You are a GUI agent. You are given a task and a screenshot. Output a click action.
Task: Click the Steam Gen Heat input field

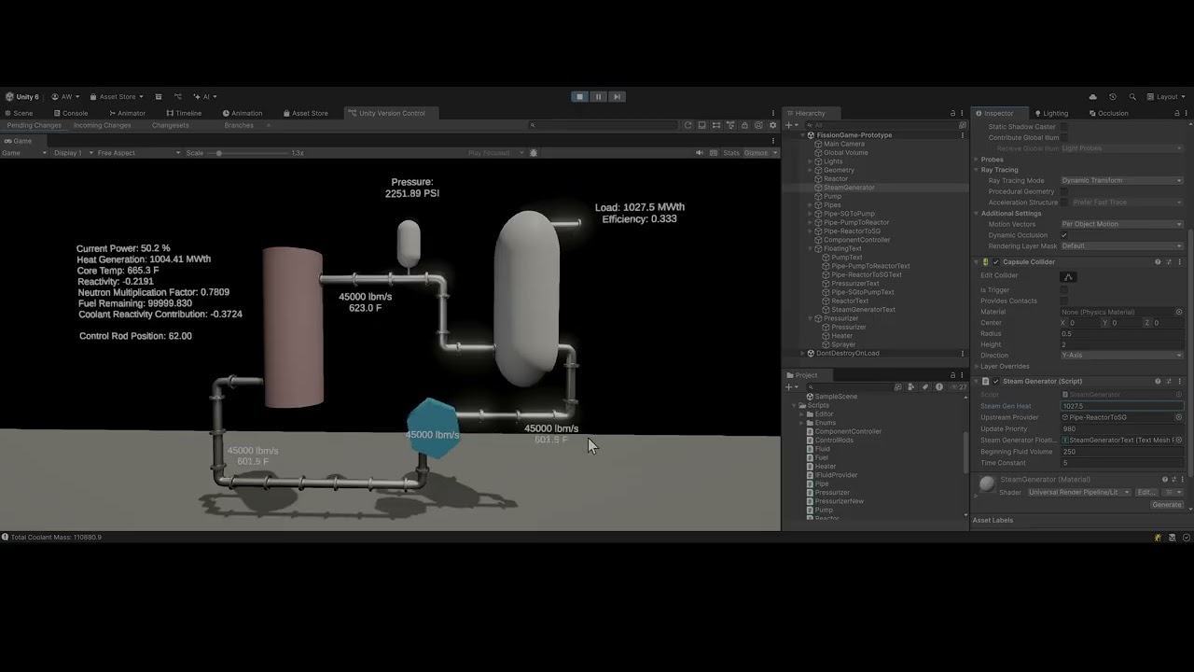pyautogui.click(x=1122, y=406)
